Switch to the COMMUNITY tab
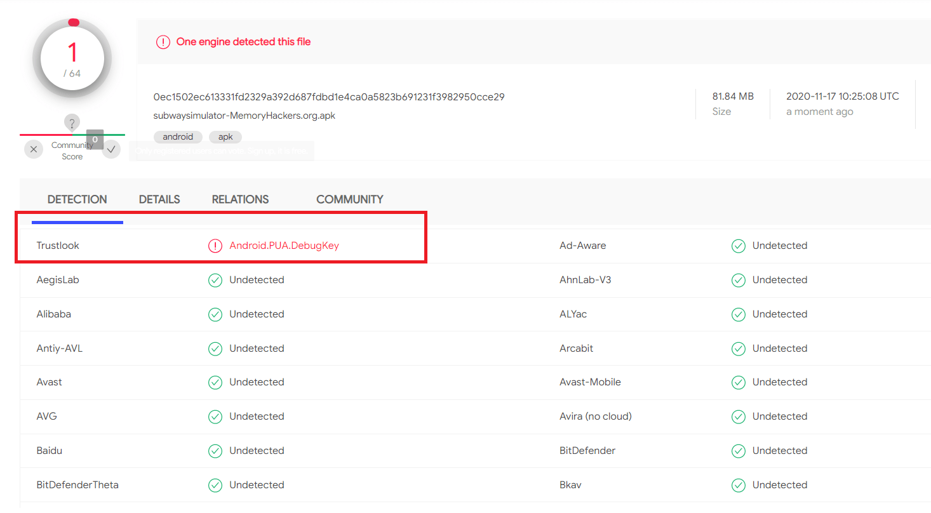This screenshot has width=931, height=513. tap(350, 199)
